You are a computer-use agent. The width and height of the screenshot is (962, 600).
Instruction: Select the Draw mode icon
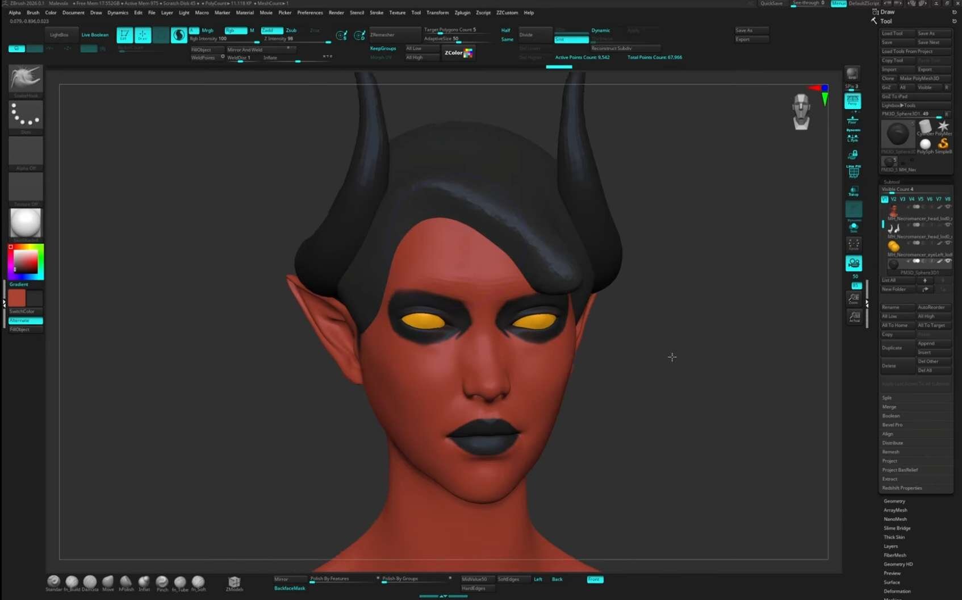[143, 35]
